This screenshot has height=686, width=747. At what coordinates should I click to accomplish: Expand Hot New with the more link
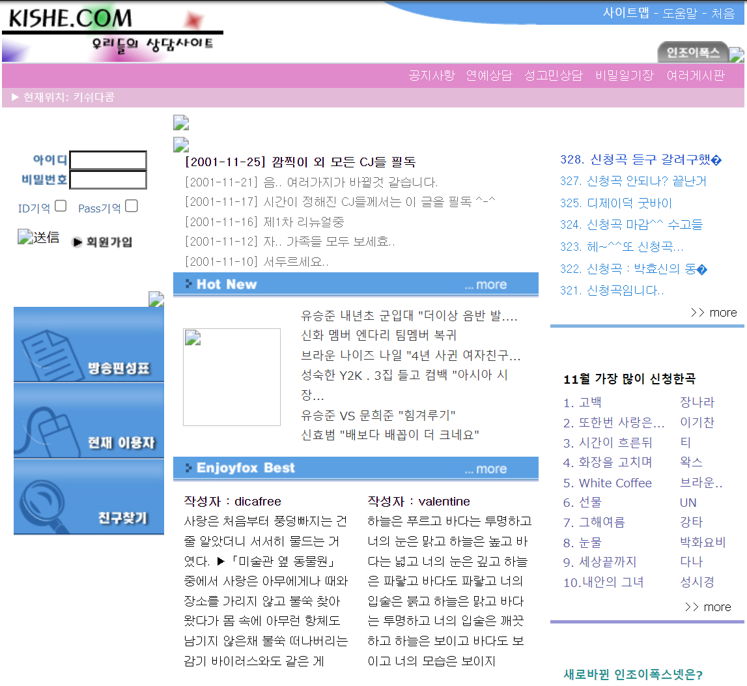(x=485, y=285)
